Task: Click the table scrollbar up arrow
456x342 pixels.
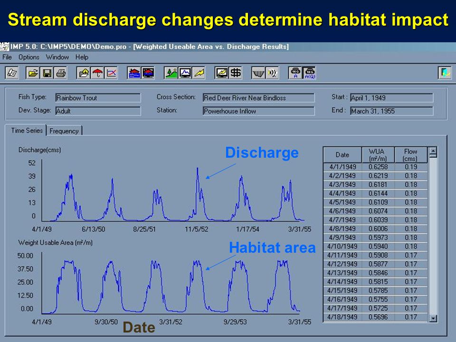Action: pyautogui.click(x=433, y=152)
